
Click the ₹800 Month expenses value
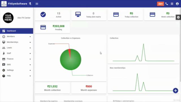(x=89, y=86)
